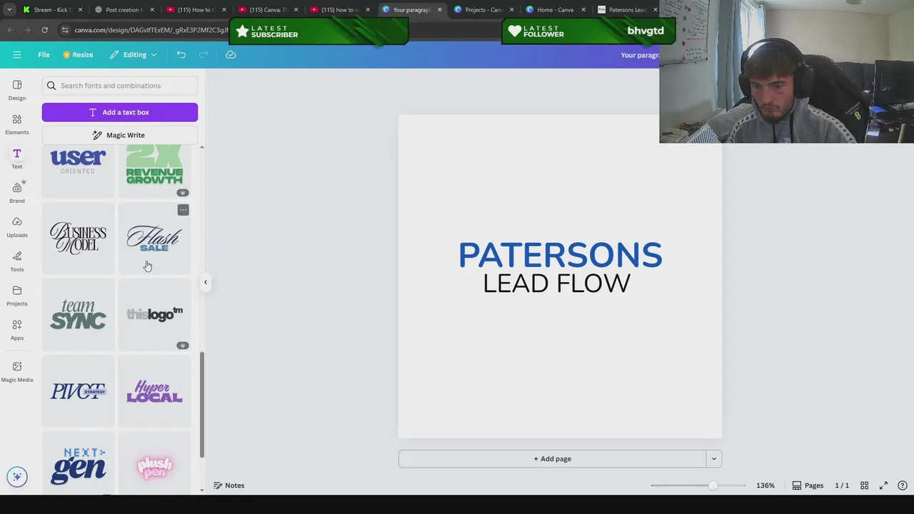Select the Hyper Local font combination
914x514 pixels.
[x=154, y=391]
